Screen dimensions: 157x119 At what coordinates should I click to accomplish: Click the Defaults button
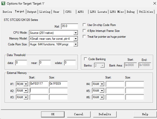[105, 114]
